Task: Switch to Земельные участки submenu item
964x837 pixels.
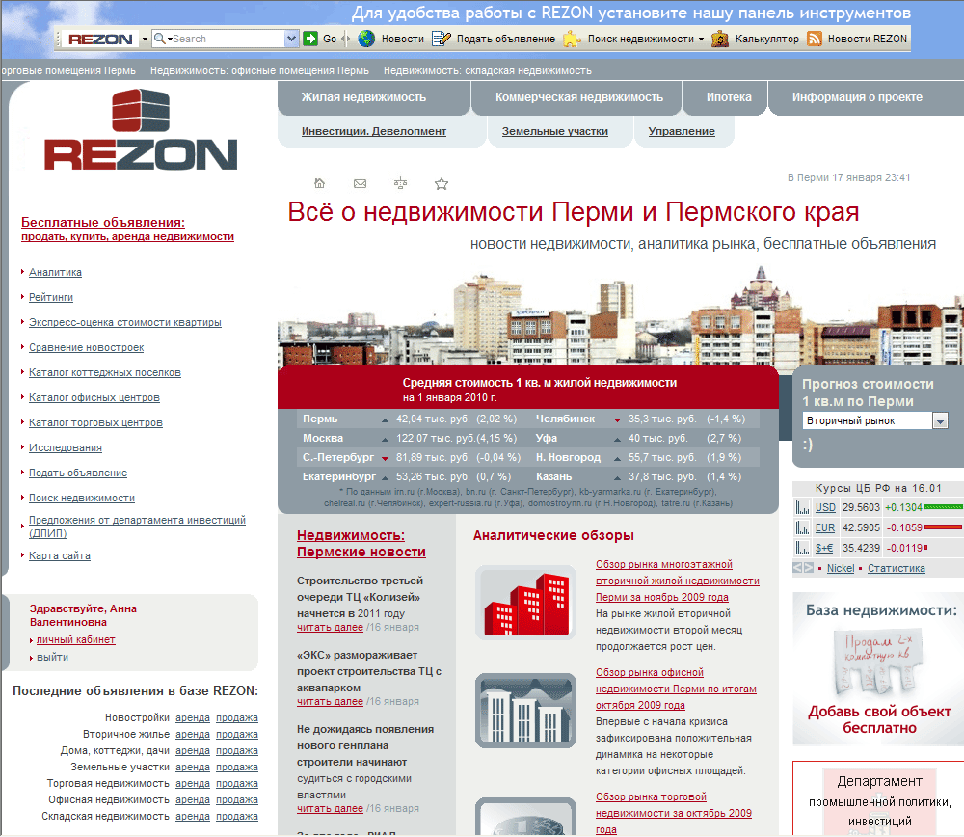Action: (x=554, y=131)
